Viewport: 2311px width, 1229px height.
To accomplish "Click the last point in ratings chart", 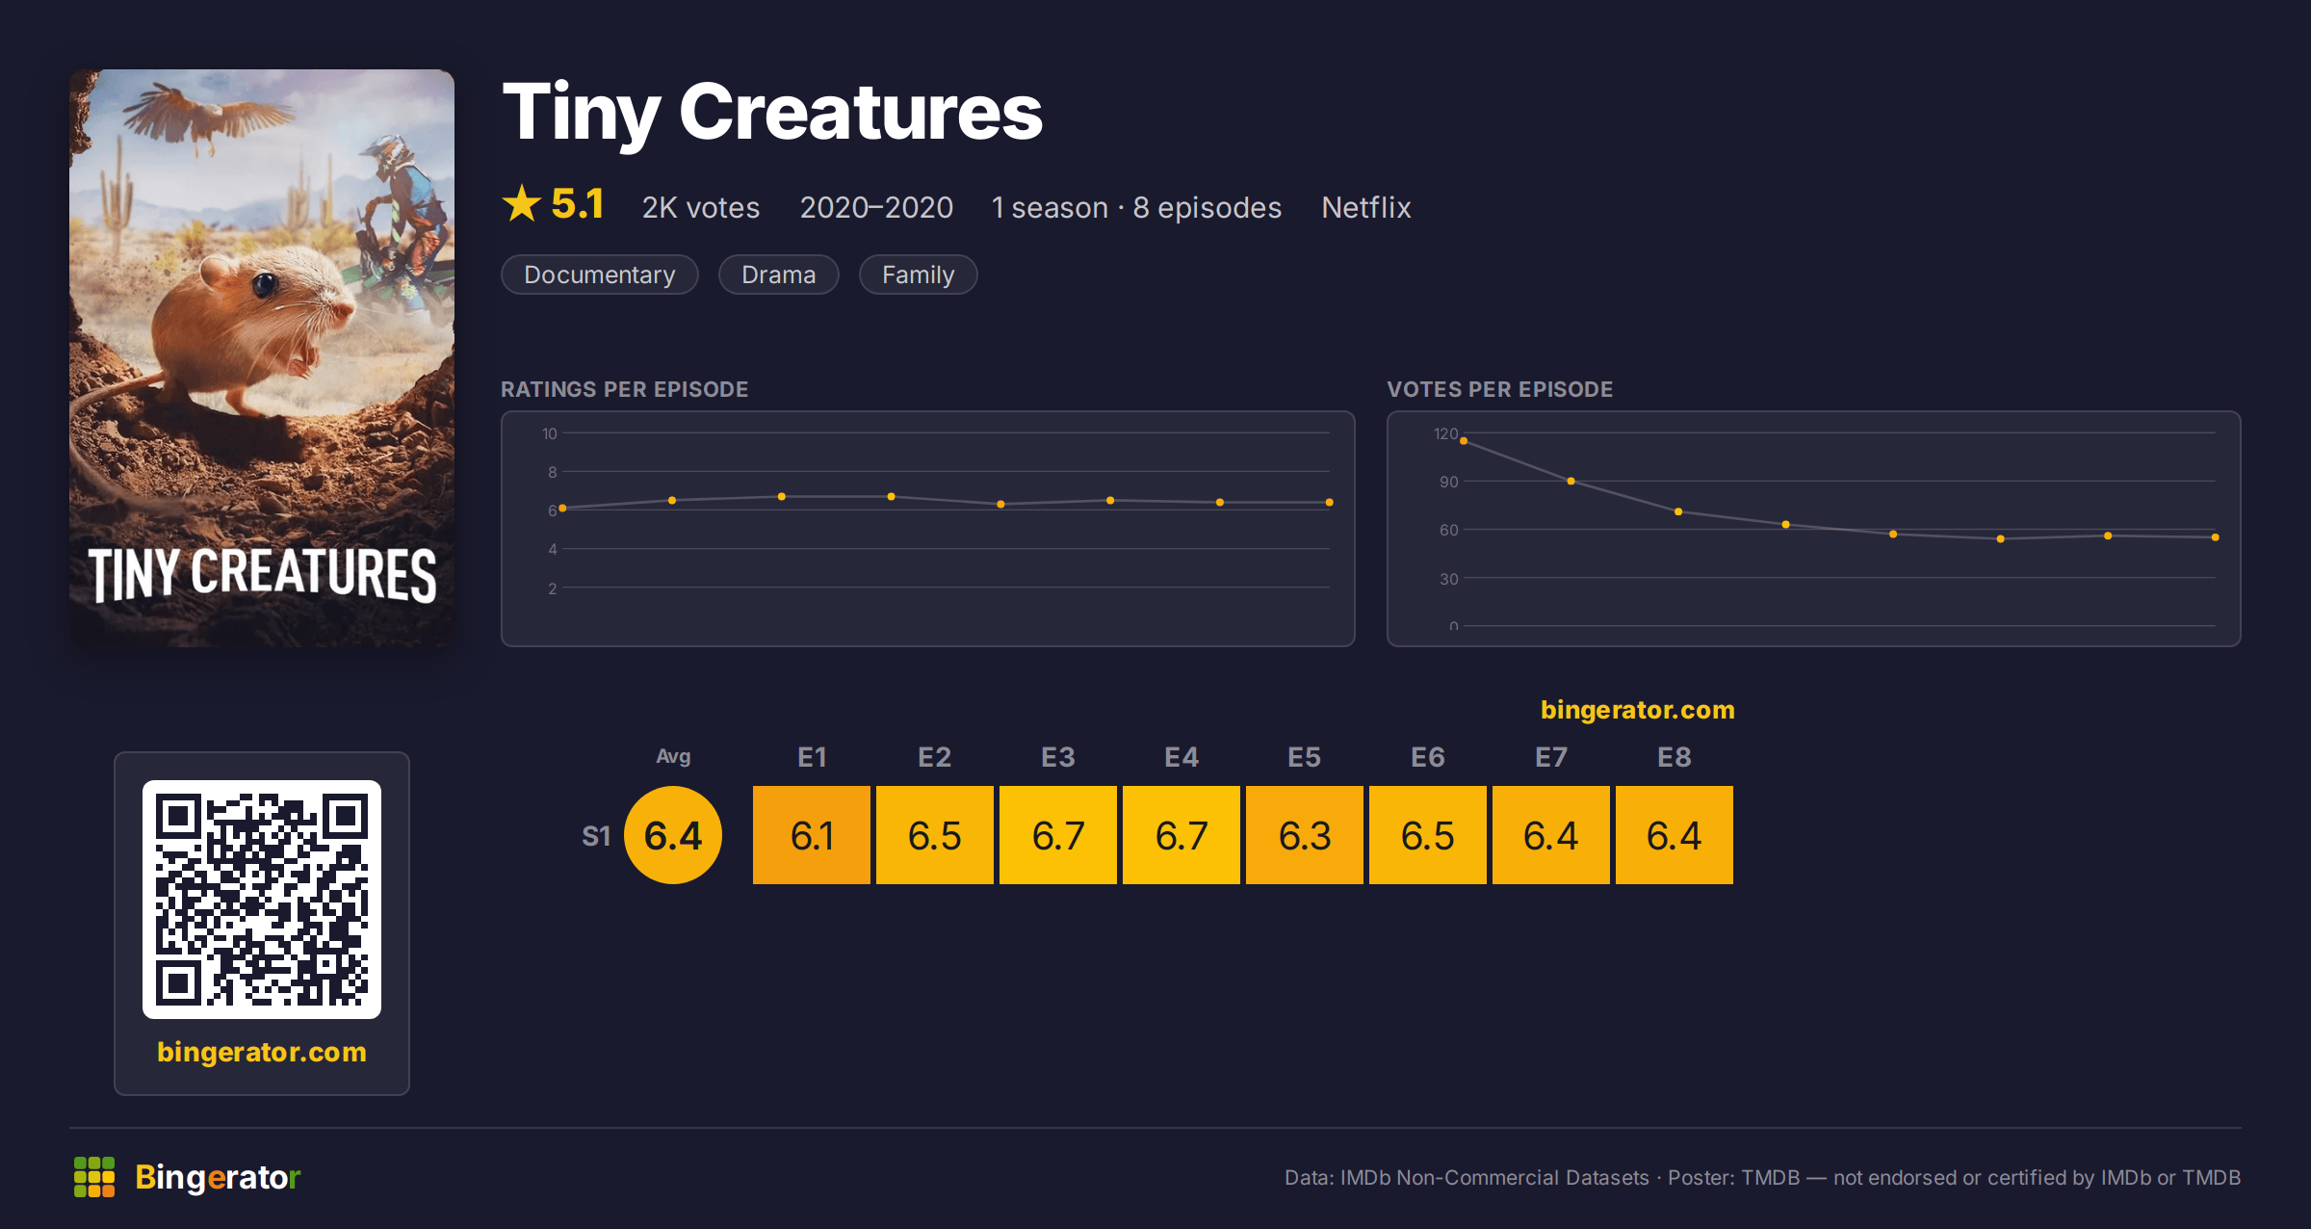I will click(x=1329, y=503).
